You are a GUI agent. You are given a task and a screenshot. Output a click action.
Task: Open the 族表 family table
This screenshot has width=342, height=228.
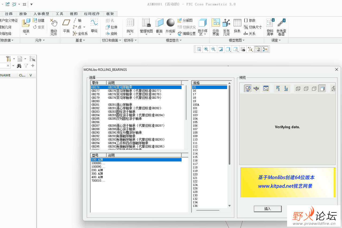pos(237,26)
